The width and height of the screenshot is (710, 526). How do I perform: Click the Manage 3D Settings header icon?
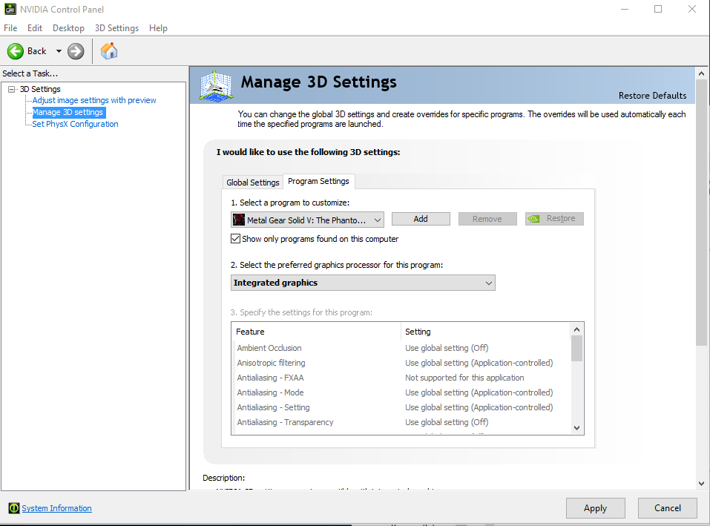(x=215, y=85)
